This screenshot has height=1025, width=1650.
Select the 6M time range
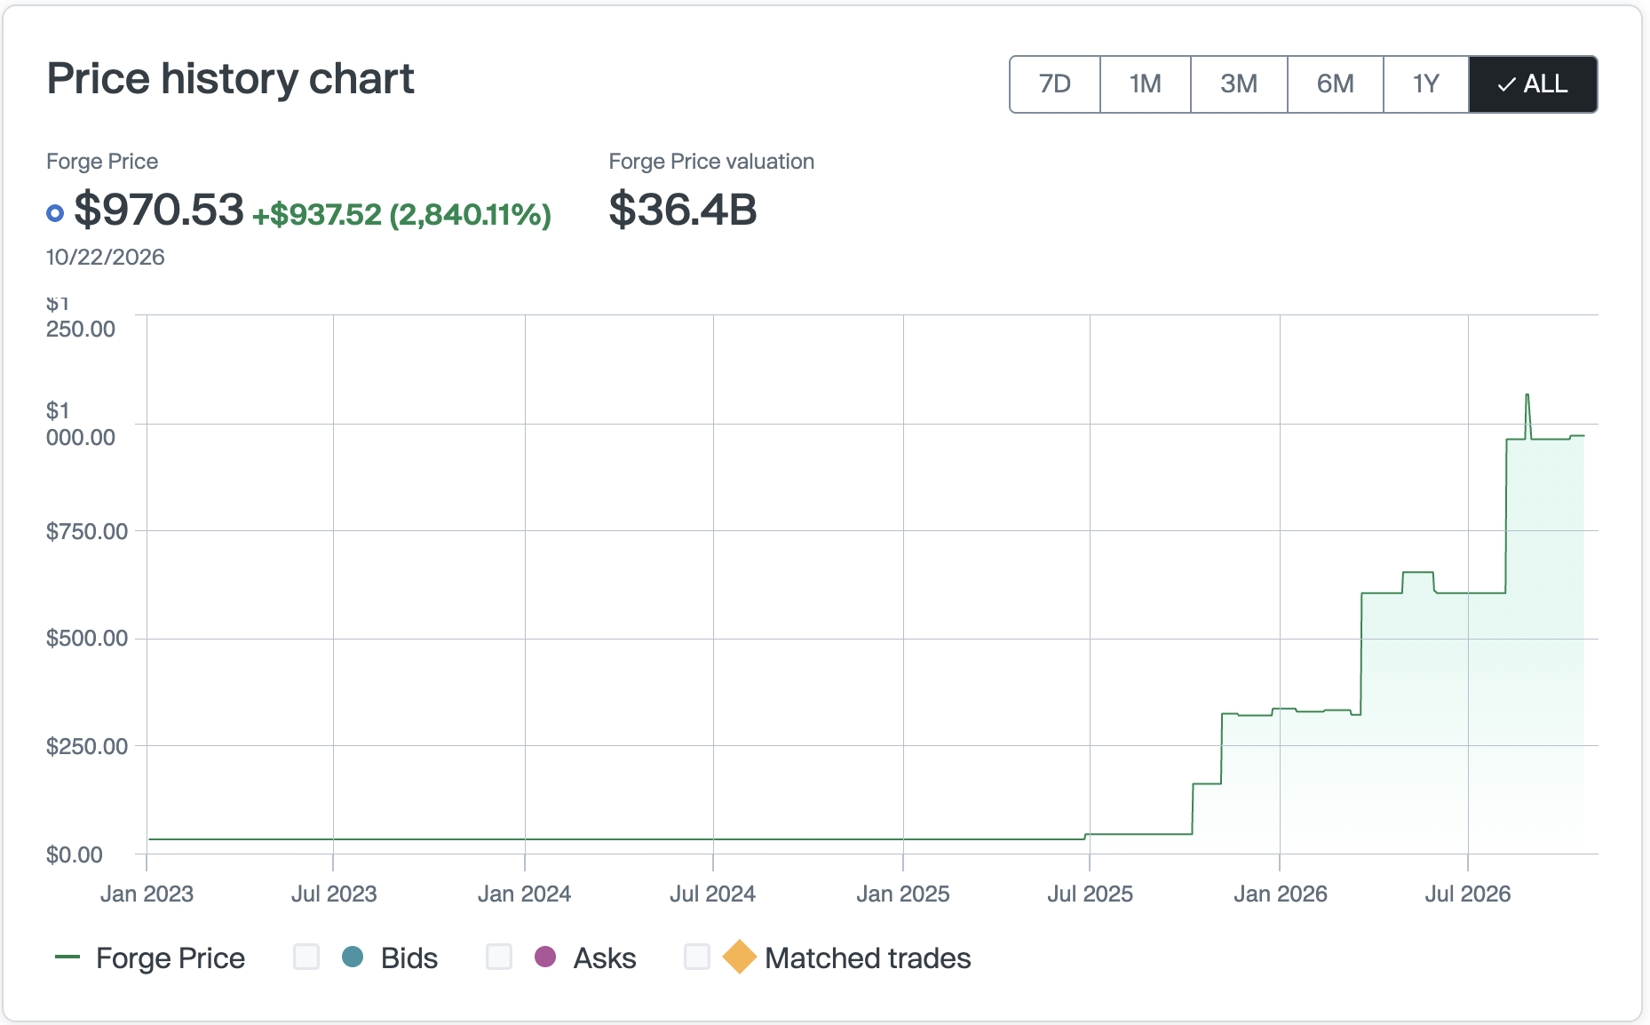point(1336,84)
